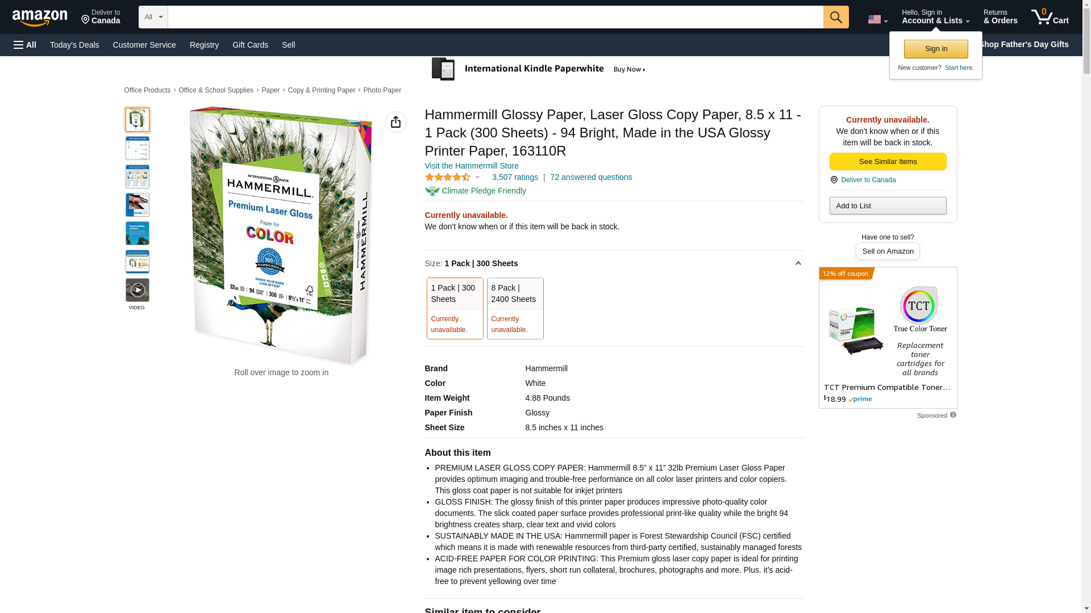This screenshot has height=613, width=1091.
Task: Click the Amazon logo
Action: click(x=40, y=18)
